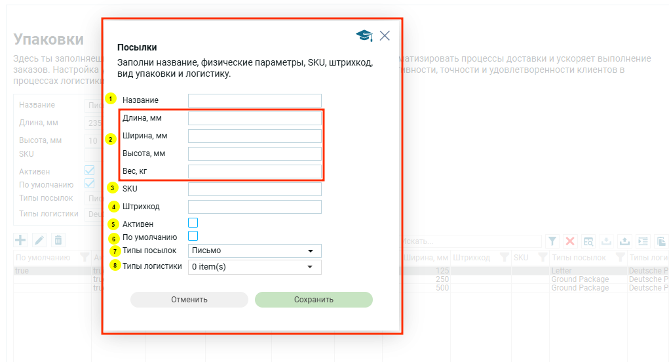Image resolution: width=669 pixels, height=362 pixels.
Task: Expand the Типы посылок dropdown showing Письмо
Action: pyautogui.click(x=254, y=251)
